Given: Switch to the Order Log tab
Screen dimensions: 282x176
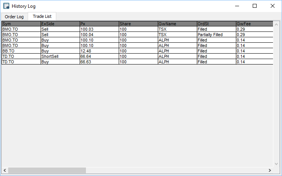Looking at the screenshot, I should (14, 17).
